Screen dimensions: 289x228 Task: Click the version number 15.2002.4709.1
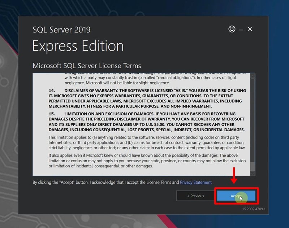coord(254,209)
